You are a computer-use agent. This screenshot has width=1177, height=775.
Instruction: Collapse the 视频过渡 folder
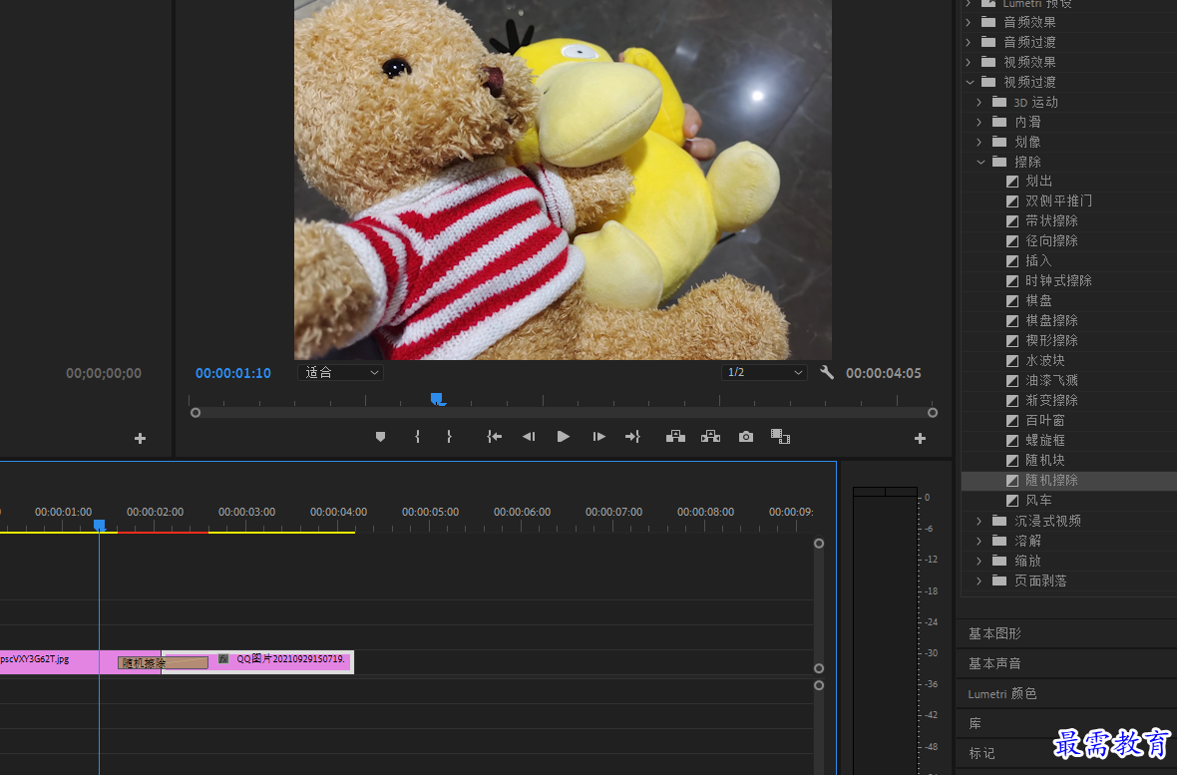(970, 82)
